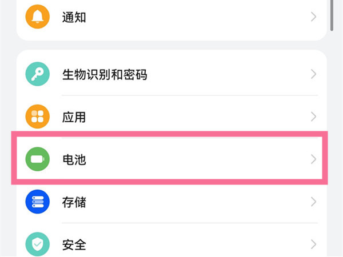The width and height of the screenshot is (343, 257).
Task: Select the 应用 menu label
Action: 74,117
